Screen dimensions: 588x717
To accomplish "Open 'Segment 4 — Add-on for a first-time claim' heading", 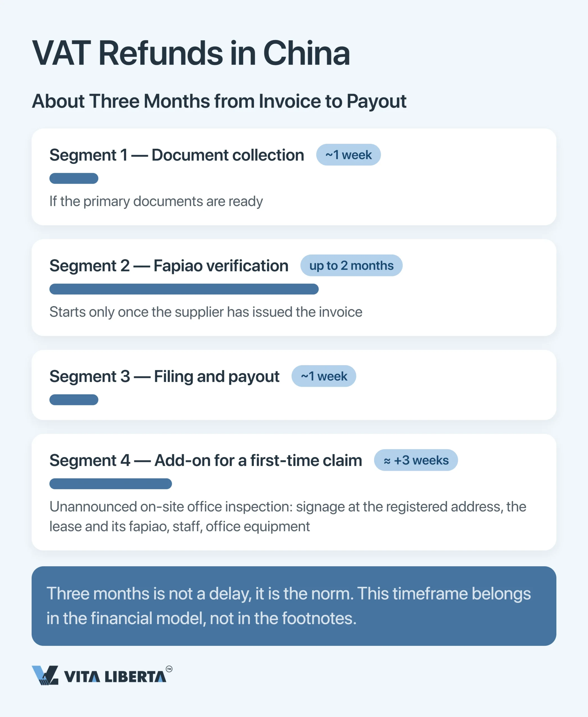I will [x=206, y=460].
